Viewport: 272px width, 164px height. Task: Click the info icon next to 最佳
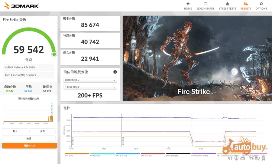pyautogui.click(x=51, y=87)
